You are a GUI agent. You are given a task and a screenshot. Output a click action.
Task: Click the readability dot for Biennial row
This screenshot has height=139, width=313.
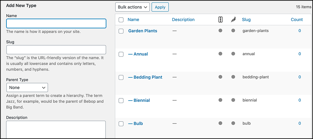click(x=233, y=100)
